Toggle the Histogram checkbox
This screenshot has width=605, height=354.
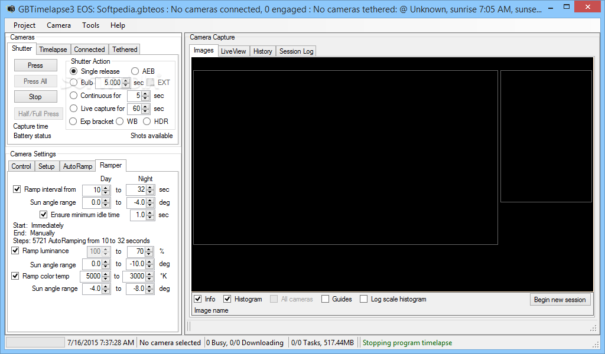(x=227, y=299)
